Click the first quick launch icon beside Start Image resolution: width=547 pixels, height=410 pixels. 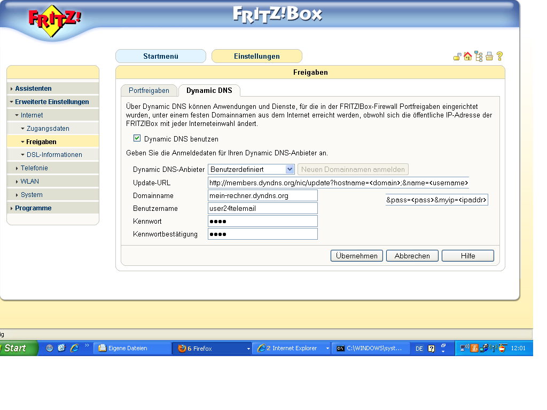point(50,348)
